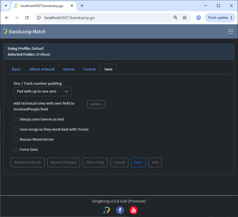Switch to the Genres tab

69,69
